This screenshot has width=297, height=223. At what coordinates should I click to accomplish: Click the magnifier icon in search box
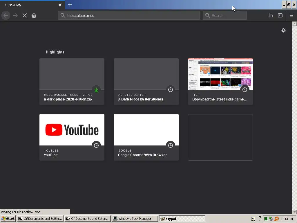pyautogui.click(x=207, y=15)
